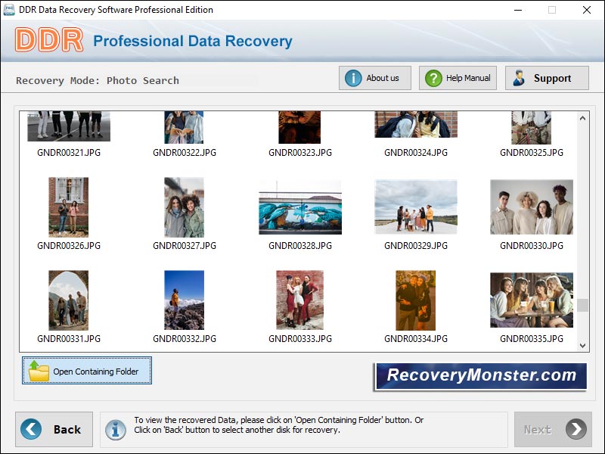Open the Help Manual

[x=458, y=78]
